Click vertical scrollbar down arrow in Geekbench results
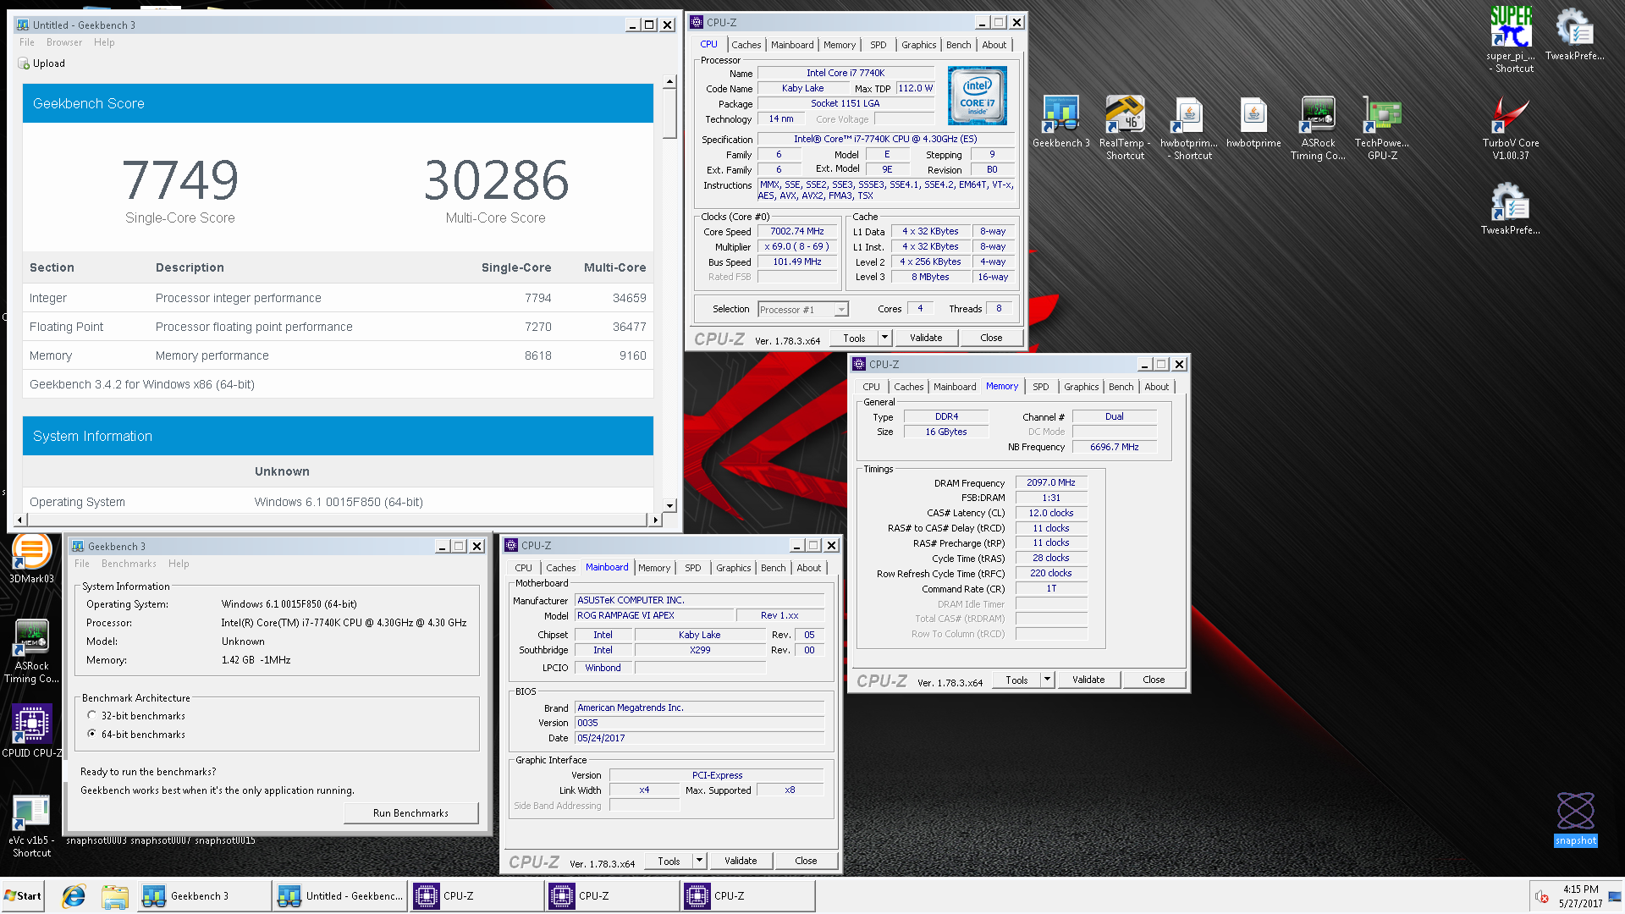Viewport: 1625px width, 914px height. point(669,506)
